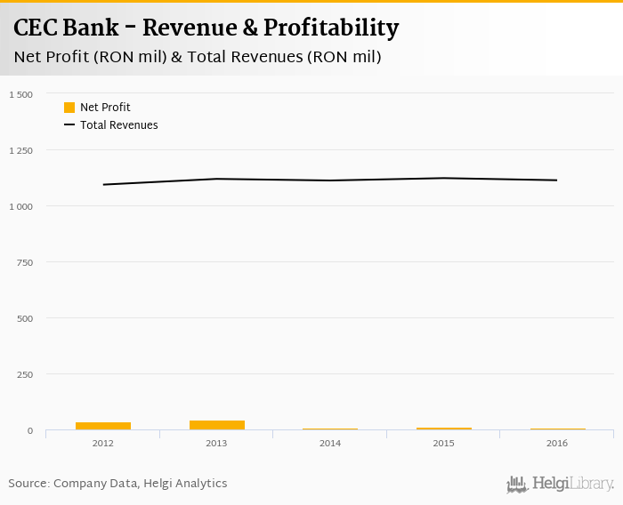Screen dimensions: 623x505
Task: Click the chart title CEC Bank - Revenue & Profitability
Action: pos(206,28)
